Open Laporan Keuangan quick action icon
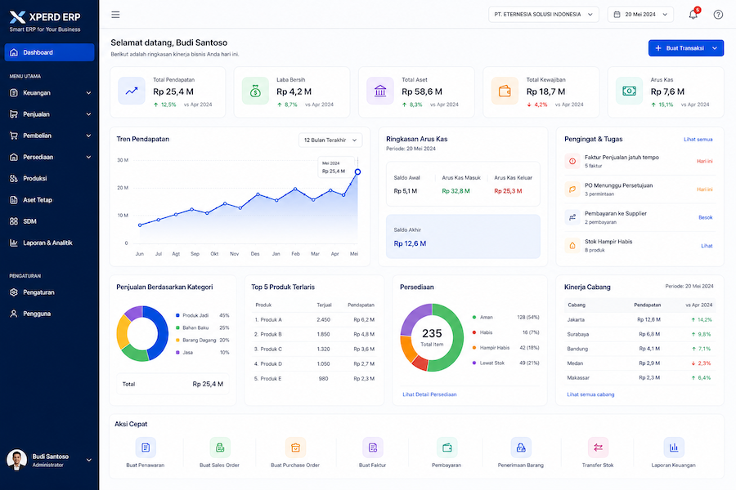This screenshot has height=490, width=736. click(674, 448)
